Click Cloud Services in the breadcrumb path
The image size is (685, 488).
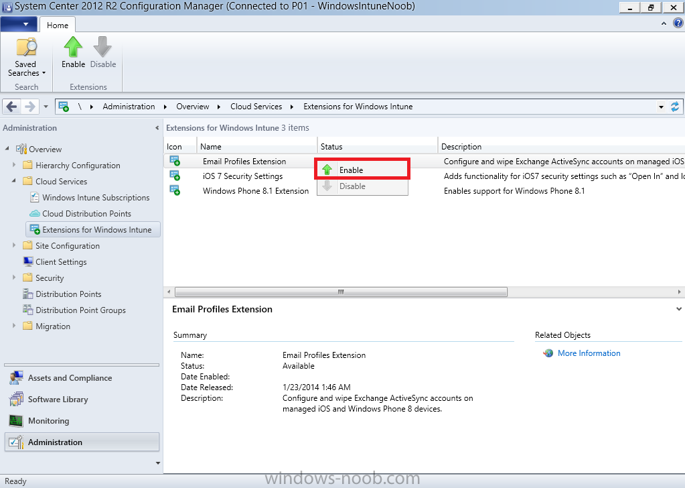(256, 107)
